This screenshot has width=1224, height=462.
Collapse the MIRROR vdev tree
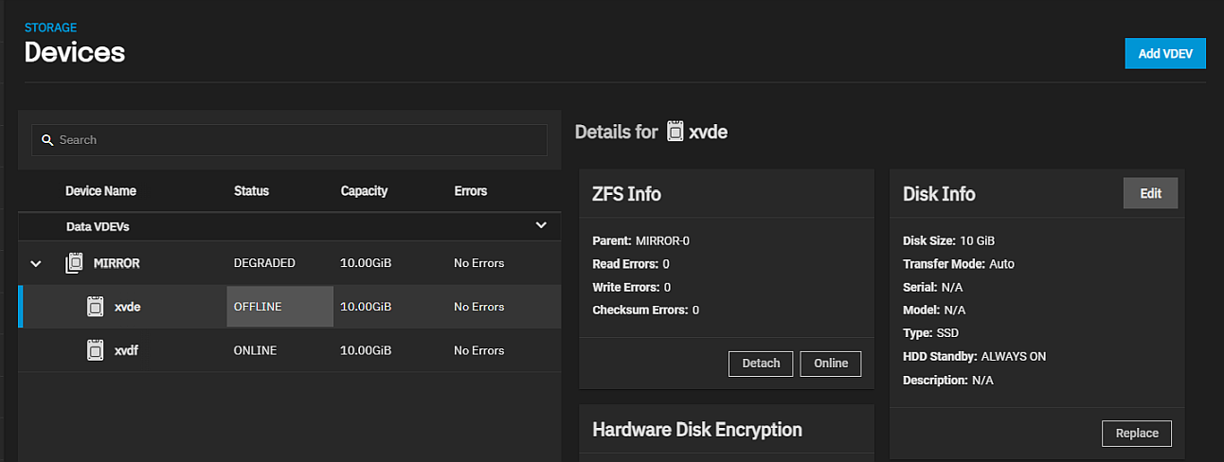point(36,263)
